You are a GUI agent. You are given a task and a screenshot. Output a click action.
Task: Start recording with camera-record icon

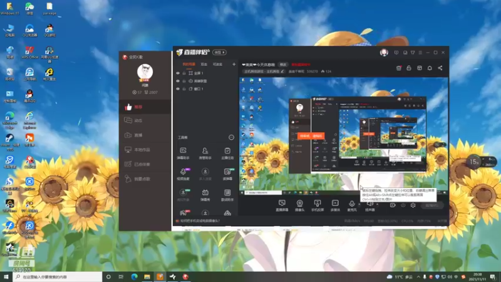(393, 206)
